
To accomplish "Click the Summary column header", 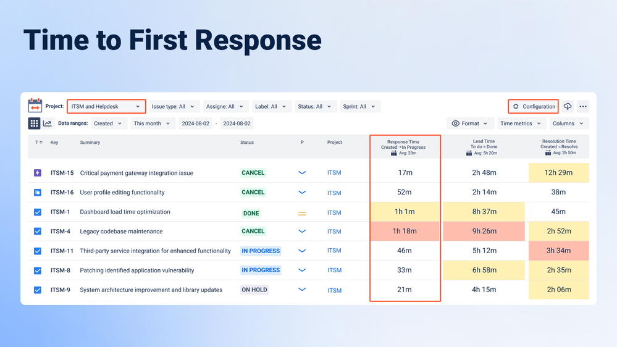I will 90,143.
